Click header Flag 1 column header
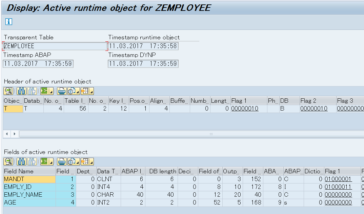The width and height of the screenshot is (364, 214). click(249, 101)
